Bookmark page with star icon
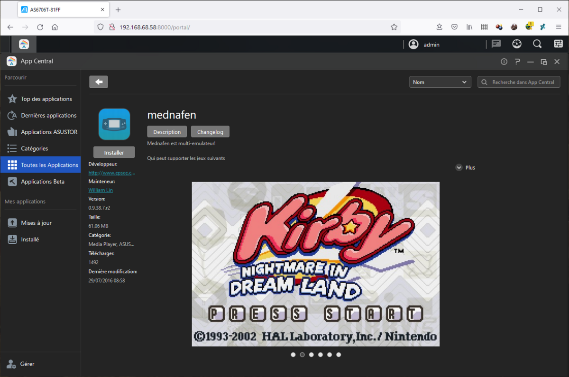The width and height of the screenshot is (569, 377). click(394, 27)
